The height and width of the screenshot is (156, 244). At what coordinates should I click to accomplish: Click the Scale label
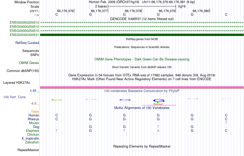pyautogui.click(x=35, y=6)
